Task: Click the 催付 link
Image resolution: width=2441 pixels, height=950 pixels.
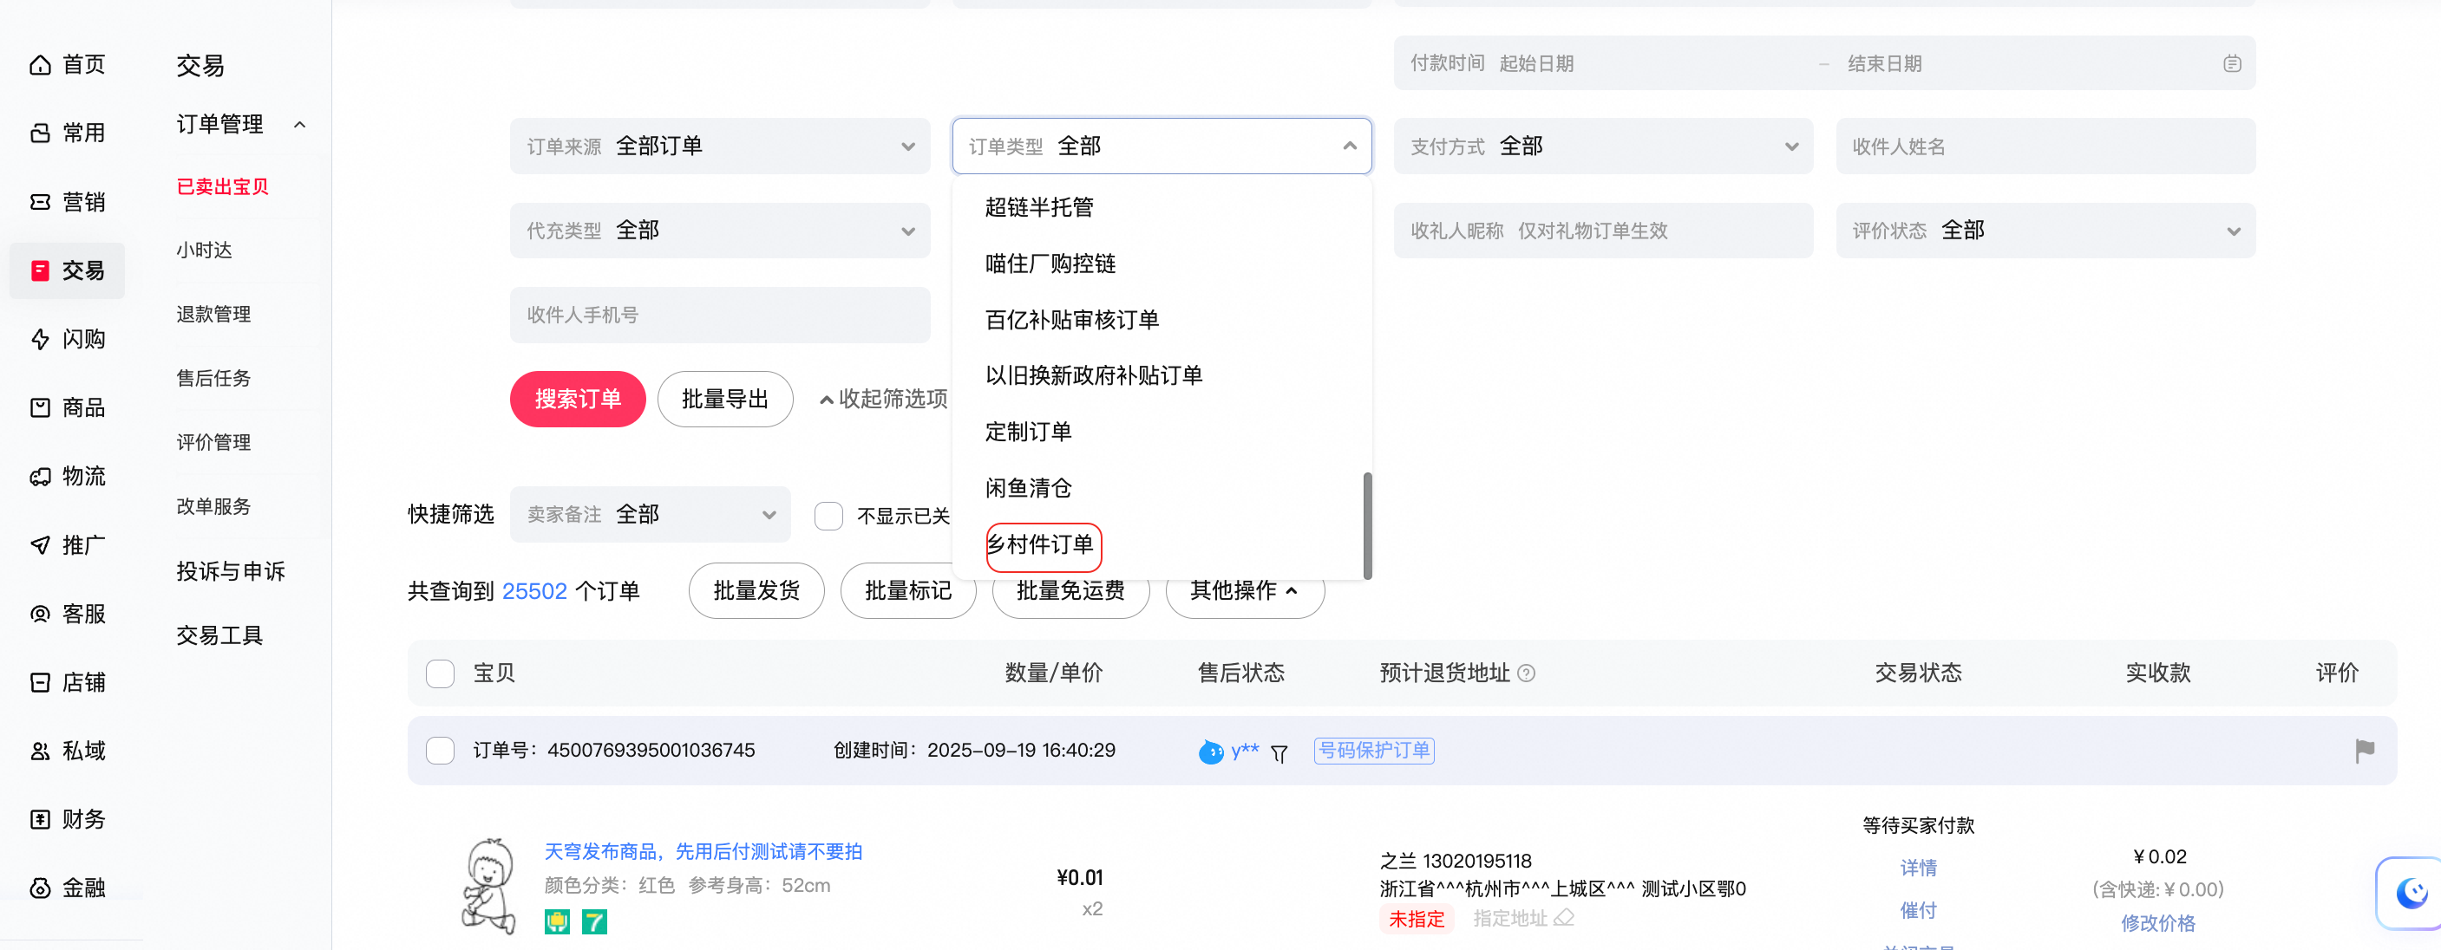Action: point(1918,910)
